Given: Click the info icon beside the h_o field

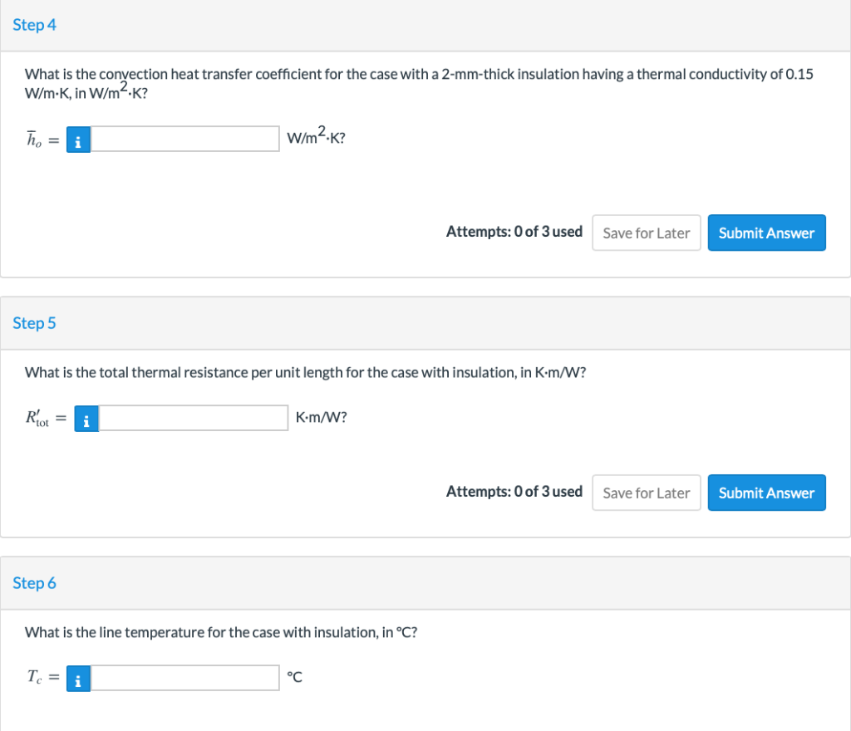Looking at the screenshot, I should pyautogui.click(x=78, y=140).
